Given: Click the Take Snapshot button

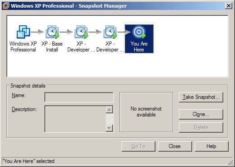Looking at the screenshot, I should click(x=201, y=97).
